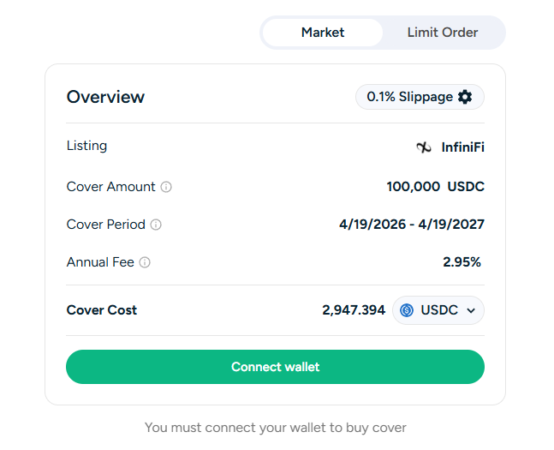The width and height of the screenshot is (554, 450).
Task: Show Cover Period info tooltip icon
Action: pyautogui.click(x=156, y=225)
